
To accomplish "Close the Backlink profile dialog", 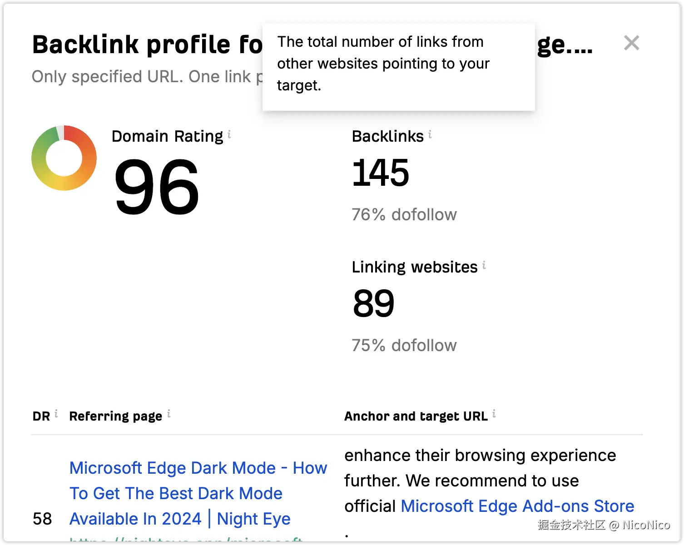I will 631,43.
